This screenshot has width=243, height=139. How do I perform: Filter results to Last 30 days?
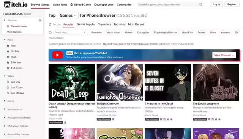click(x=17, y=93)
